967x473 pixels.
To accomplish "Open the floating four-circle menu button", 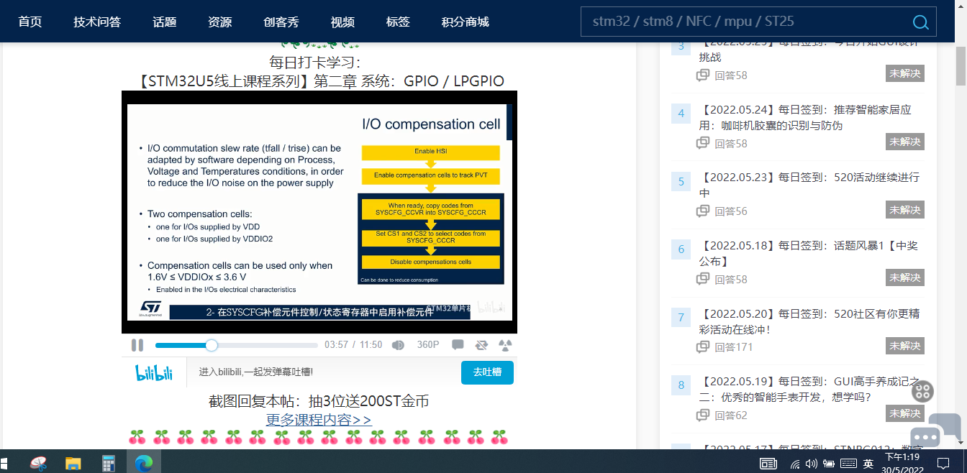I will click(x=922, y=391).
